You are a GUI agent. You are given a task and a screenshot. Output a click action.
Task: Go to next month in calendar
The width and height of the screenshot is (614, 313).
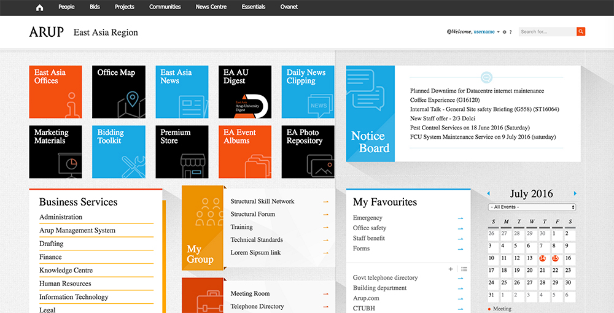point(575,194)
